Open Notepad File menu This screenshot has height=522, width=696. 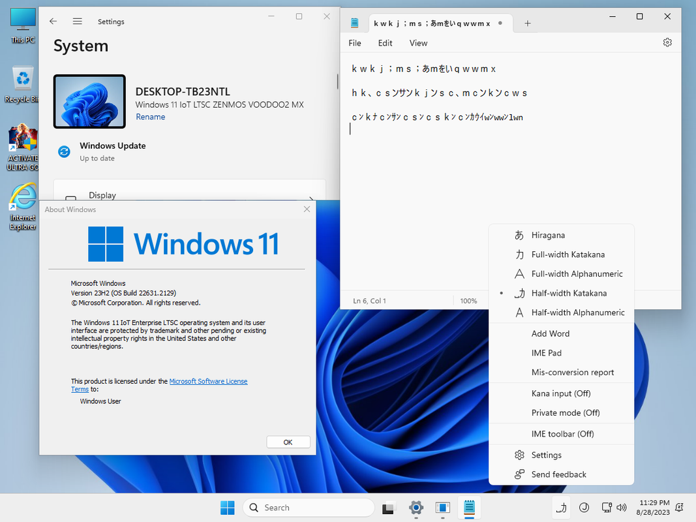pos(355,43)
